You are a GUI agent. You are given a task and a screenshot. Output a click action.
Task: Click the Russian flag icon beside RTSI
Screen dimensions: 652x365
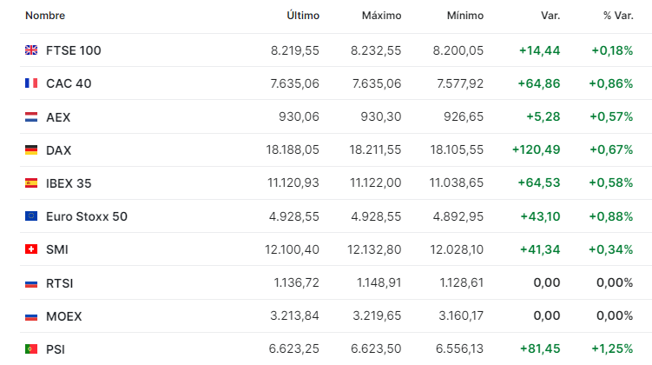tap(31, 283)
